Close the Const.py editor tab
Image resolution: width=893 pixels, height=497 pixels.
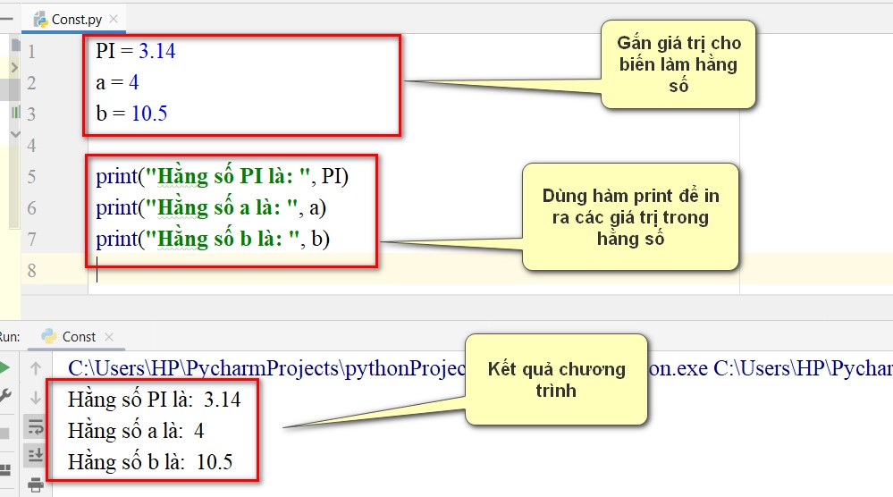(114, 19)
